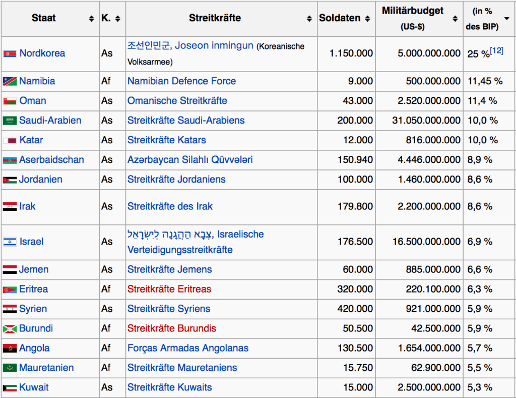Open red link Streitkräfte Eritreas
Screen dimensions: 516x398
point(169,289)
